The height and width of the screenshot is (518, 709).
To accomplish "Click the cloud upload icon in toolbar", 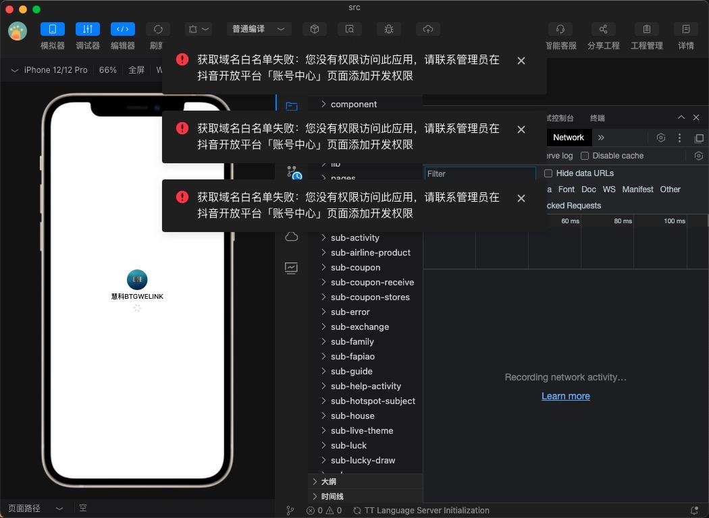I will [x=428, y=29].
